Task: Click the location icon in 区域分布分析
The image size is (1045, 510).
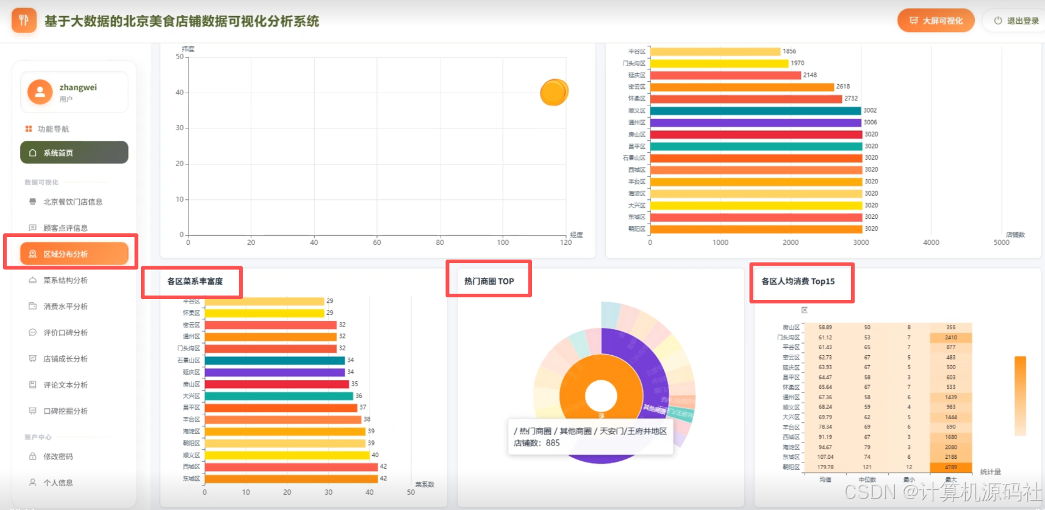Action: [33, 254]
